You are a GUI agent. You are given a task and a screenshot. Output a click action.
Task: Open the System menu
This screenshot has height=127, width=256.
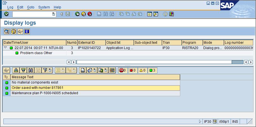click(44, 7)
